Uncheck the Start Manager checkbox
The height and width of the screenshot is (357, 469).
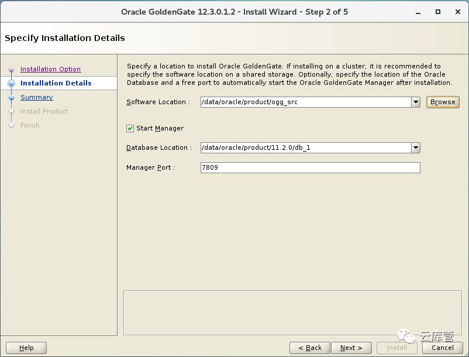[130, 128]
